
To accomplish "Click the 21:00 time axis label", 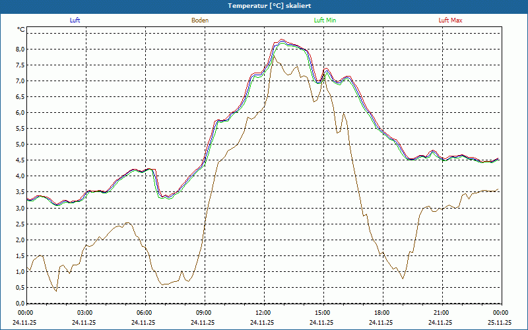I will pos(442,313).
